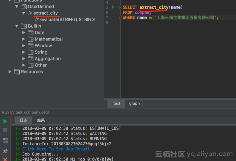
Task: Click the Aggregation folder icon
Action: coord(31,58)
